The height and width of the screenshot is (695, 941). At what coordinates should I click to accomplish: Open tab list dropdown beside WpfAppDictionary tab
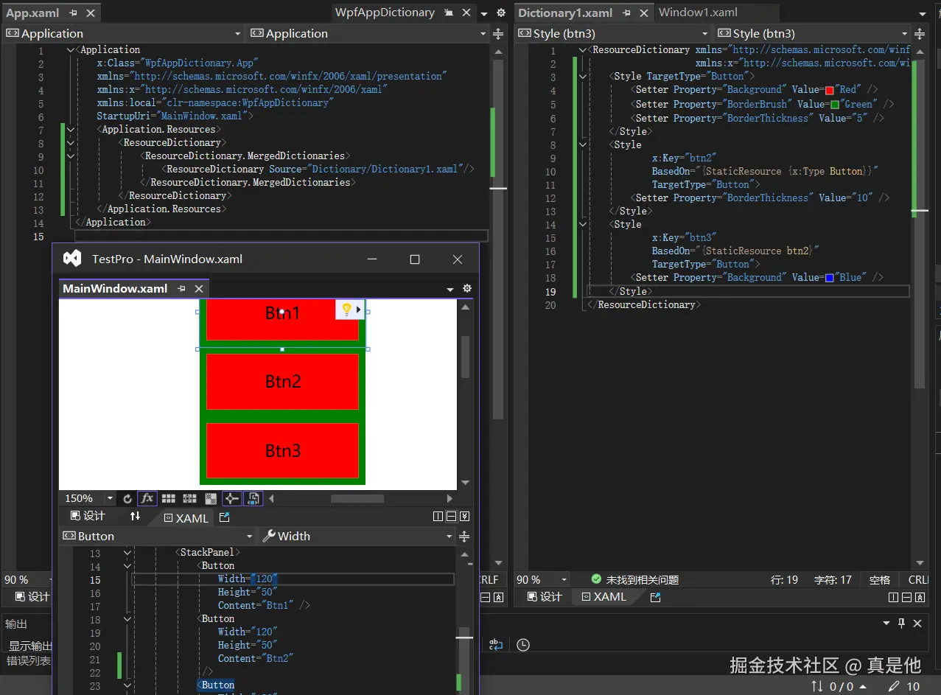point(483,14)
